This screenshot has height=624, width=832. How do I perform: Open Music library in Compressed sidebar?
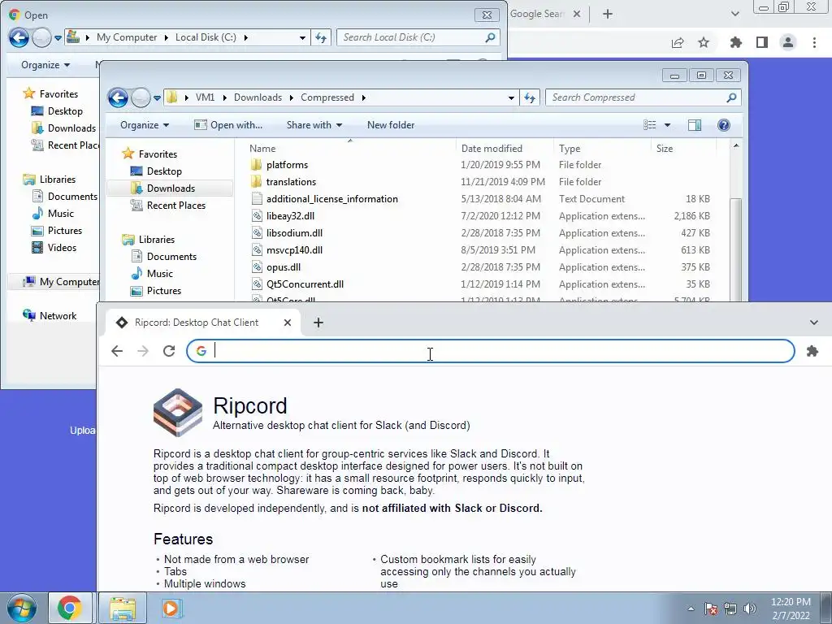click(x=160, y=273)
